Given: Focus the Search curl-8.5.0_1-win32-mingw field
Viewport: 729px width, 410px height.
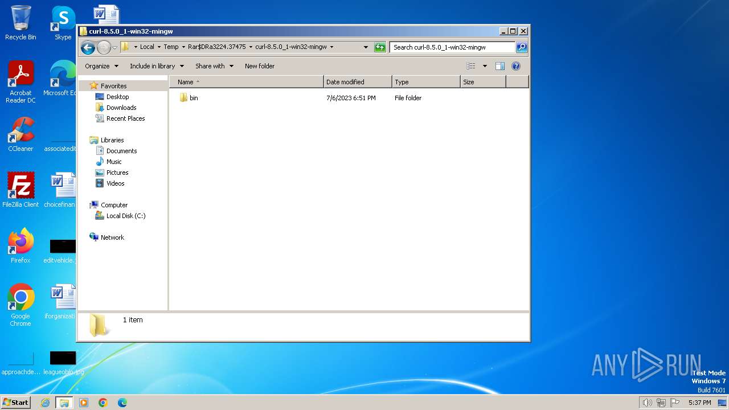Looking at the screenshot, I should point(452,47).
